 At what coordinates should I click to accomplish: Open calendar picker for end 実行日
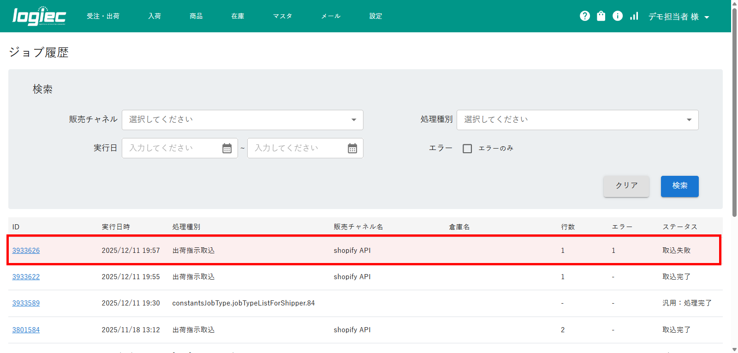tap(352, 148)
